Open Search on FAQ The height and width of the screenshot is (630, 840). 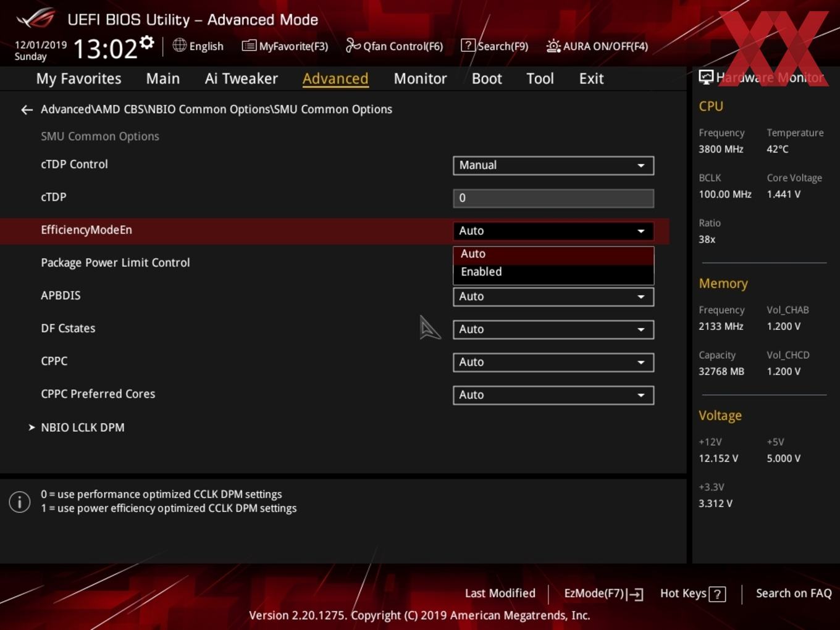794,594
